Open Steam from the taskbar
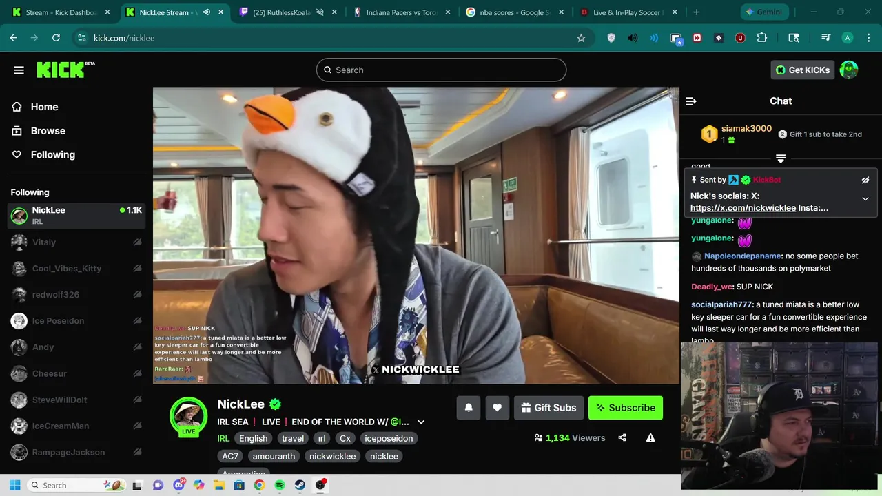Image resolution: width=882 pixels, height=496 pixels. tap(300, 485)
